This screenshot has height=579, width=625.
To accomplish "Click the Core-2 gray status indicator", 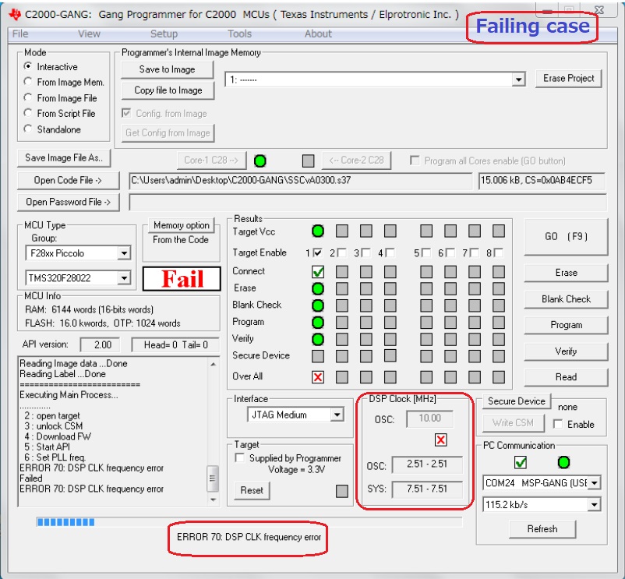I will point(308,161).
